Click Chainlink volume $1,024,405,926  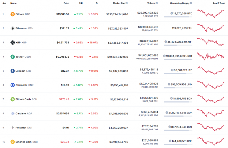click(149, 84)
